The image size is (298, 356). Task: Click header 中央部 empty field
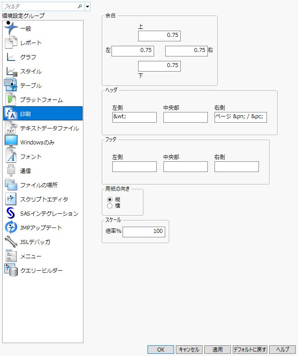186,117
